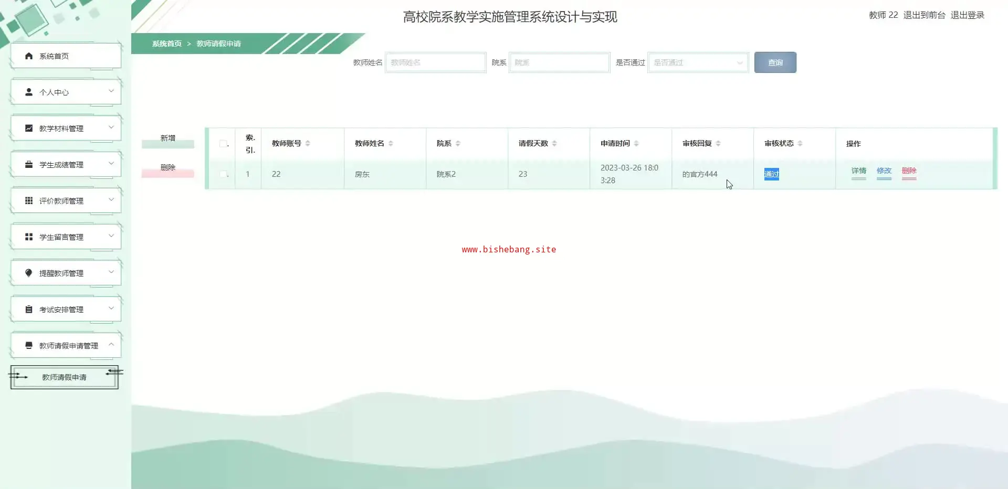Click the 教师姓名 search input field
Image resolution: width=1008 pixels, height=489 pixels.
click(x=435, y=62)
